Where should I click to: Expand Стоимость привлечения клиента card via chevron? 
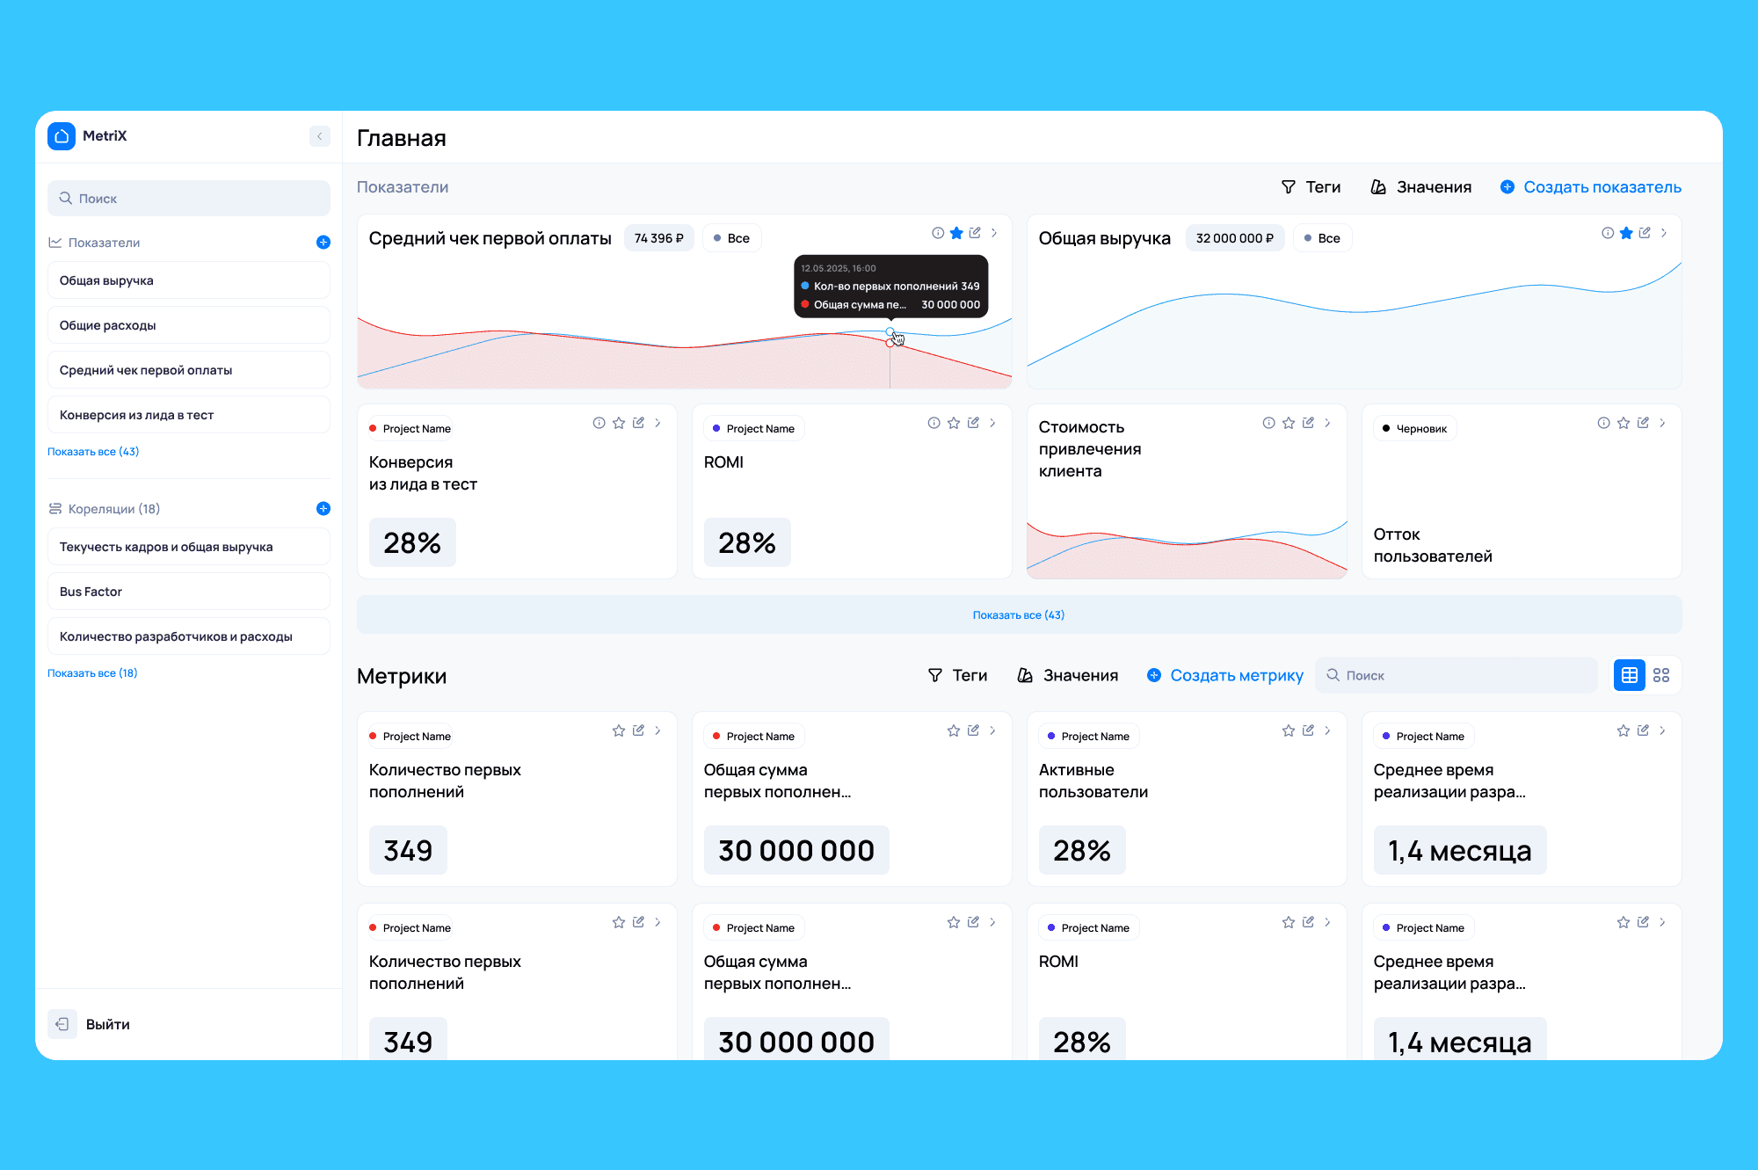pos(1327,423)
